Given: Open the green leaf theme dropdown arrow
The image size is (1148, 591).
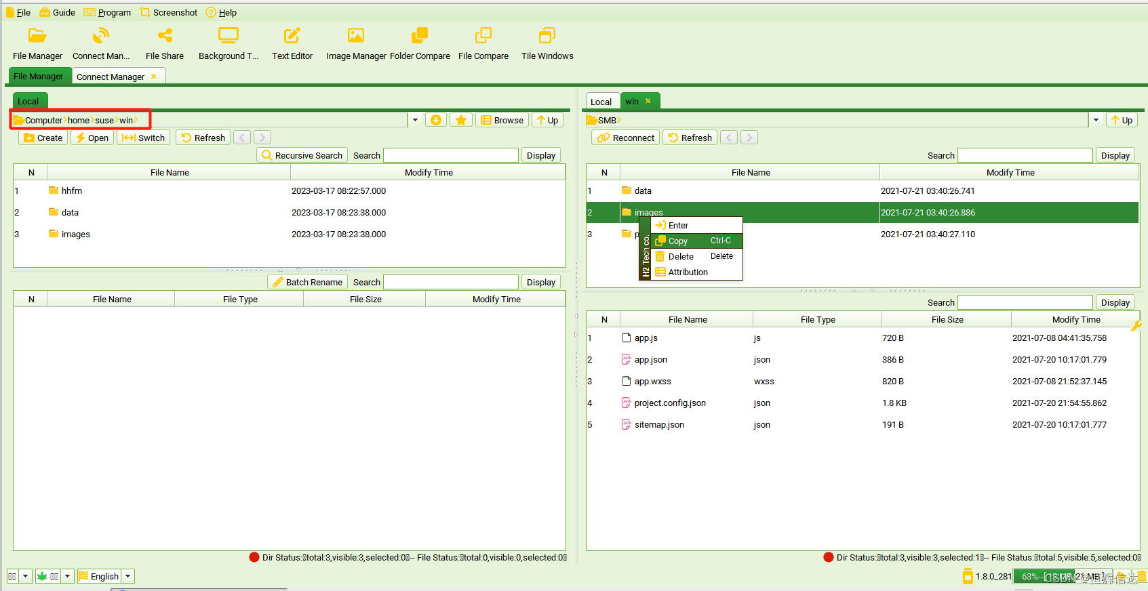Looking at the screenshot, I should [x=68, y=576].
